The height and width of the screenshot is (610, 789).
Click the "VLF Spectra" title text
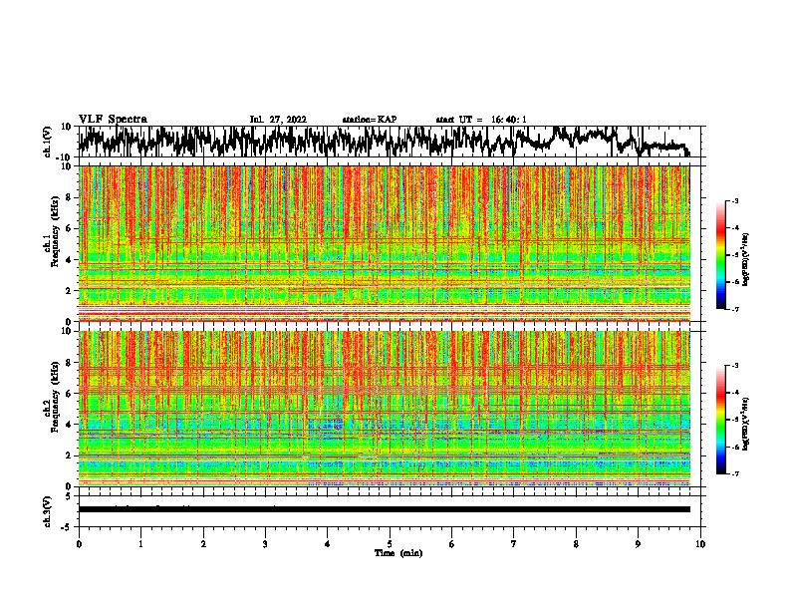(113, 119)
